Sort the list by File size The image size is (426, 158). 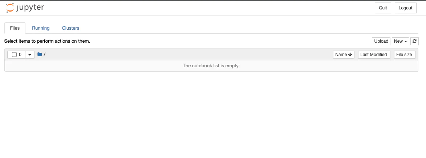404,55
